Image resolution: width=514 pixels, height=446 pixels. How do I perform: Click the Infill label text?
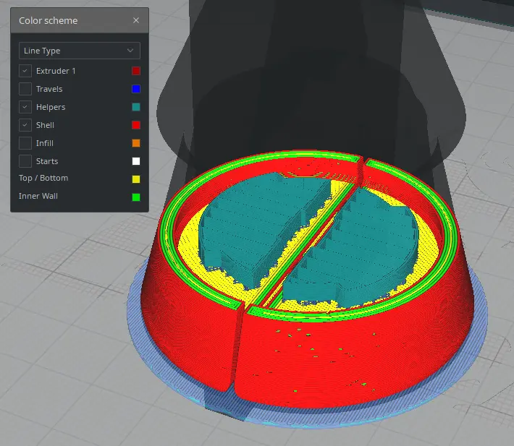pyautogui.click(x=45, y=143)
